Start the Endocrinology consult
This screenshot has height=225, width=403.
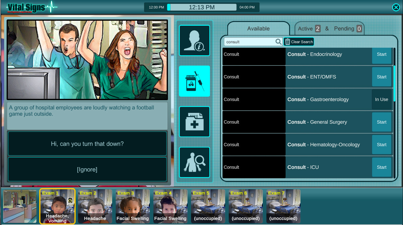pos(381,54)
